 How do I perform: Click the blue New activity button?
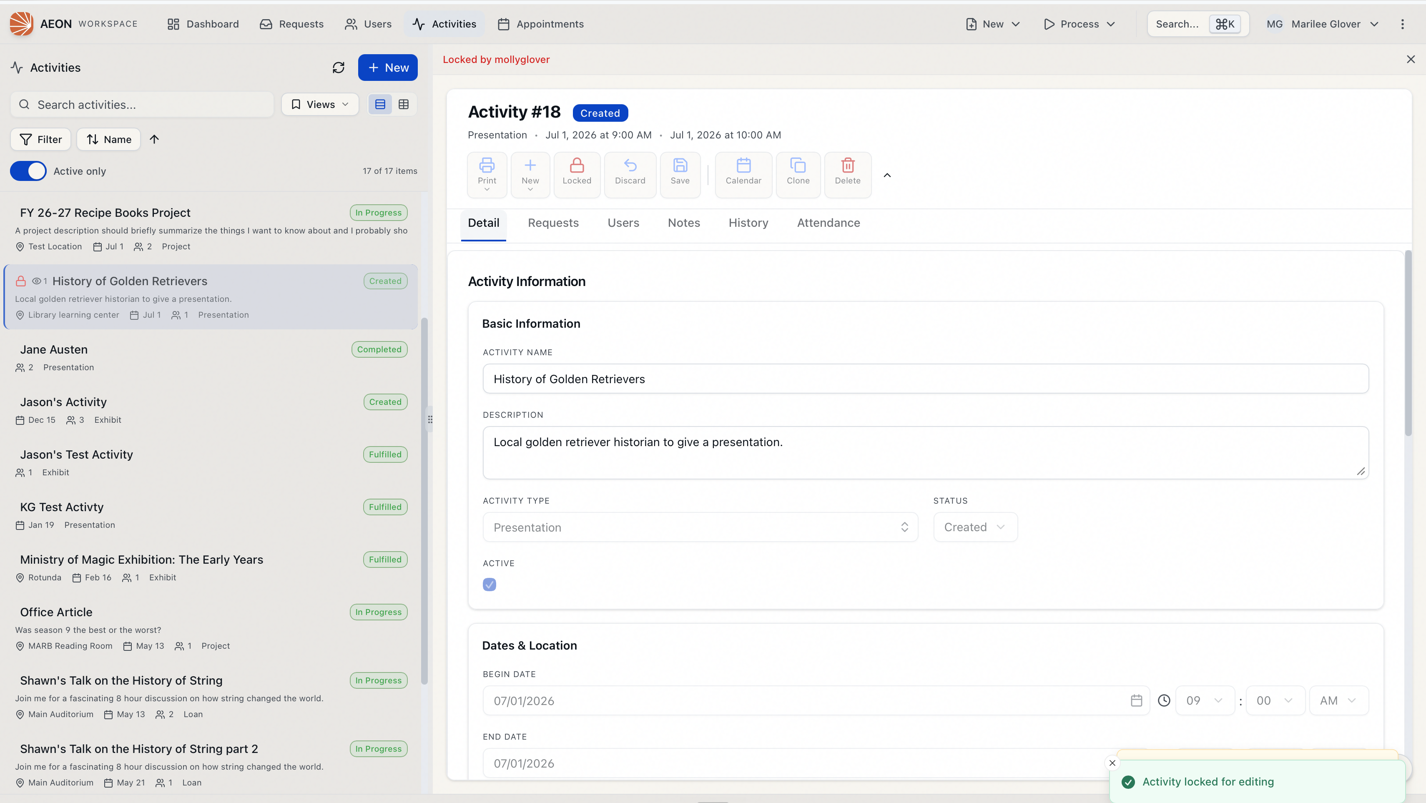[387, 68]
